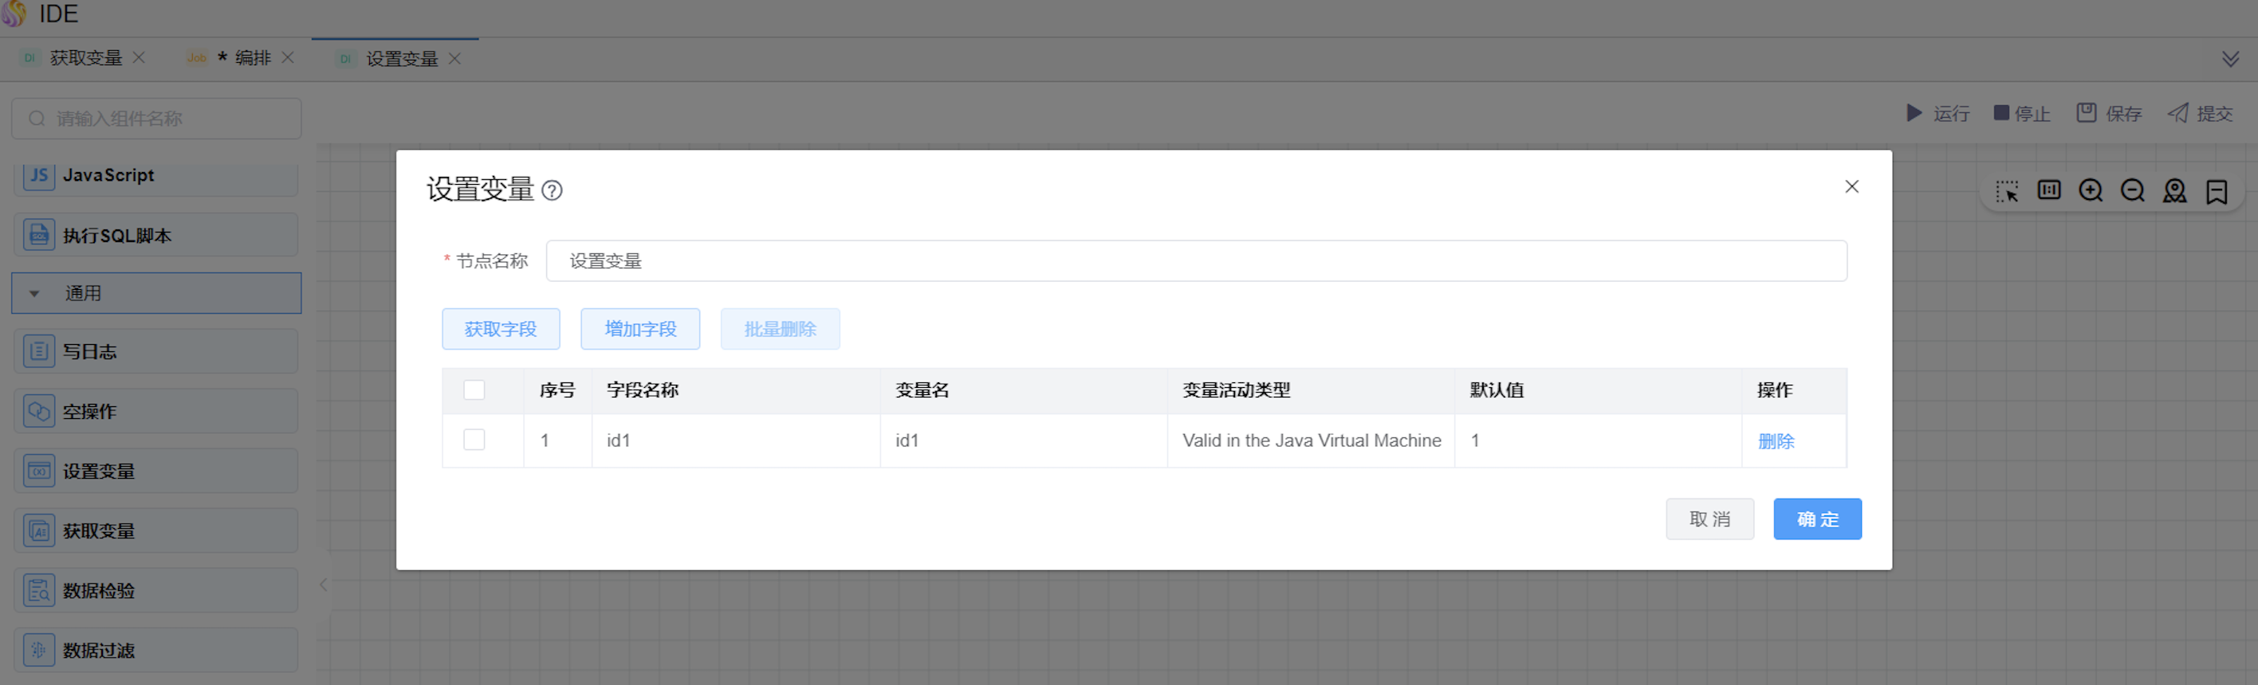The height and width of the screenshot is (685, 2258).
Task: Switch to the 获取变量 tab
Action: pyautogui.click(x=85, y=58)
